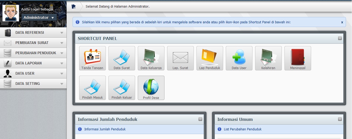Screen dimensions: 352x139
Task: Click the database icon beside Perubahan Penduduk
Action: 8,53
